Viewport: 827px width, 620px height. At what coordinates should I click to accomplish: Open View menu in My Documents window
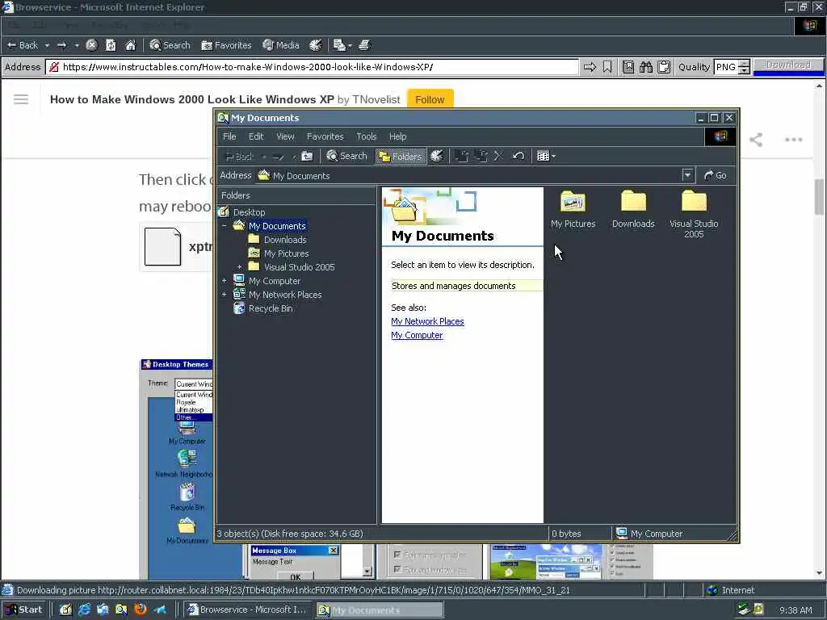pyautogui.click(x=285, y=136)
